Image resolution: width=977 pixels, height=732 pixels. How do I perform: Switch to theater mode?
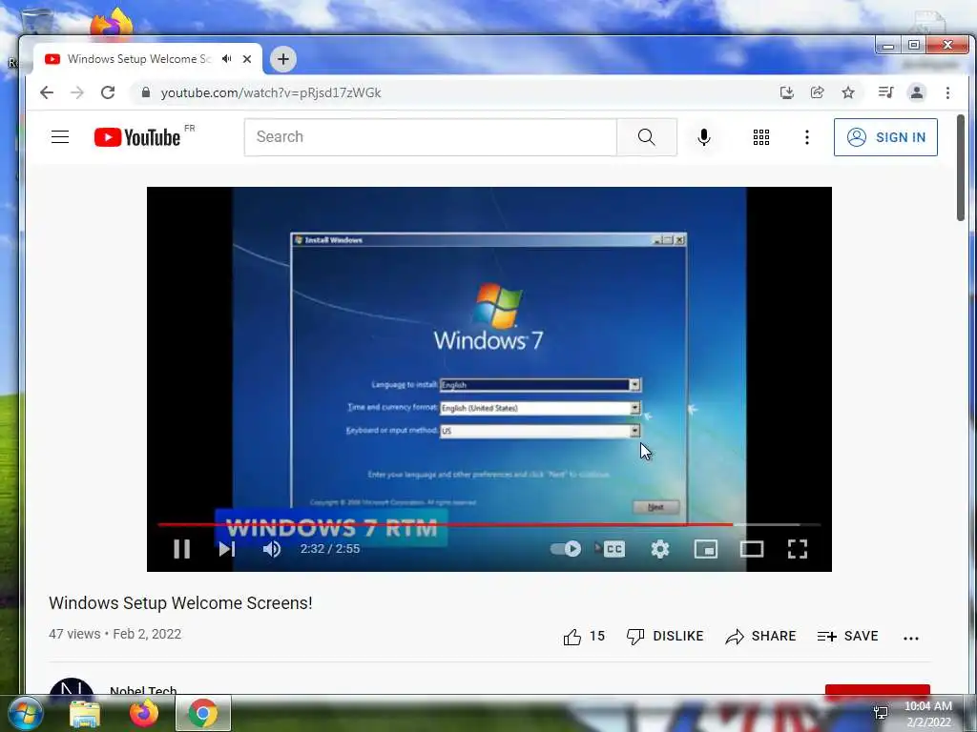pos(752,549)
